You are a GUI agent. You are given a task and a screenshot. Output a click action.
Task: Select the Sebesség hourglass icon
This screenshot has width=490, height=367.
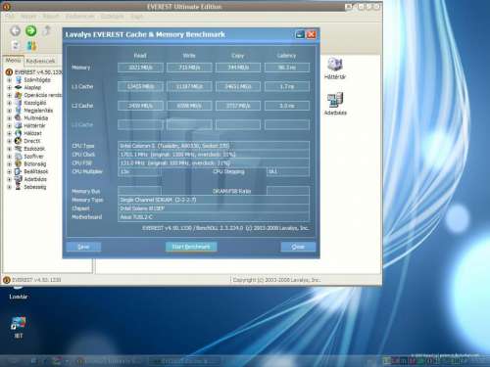(x=19, y=187)
